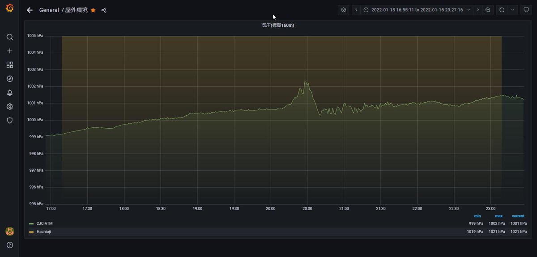Open the time range picker dropdown

point(417,10)
